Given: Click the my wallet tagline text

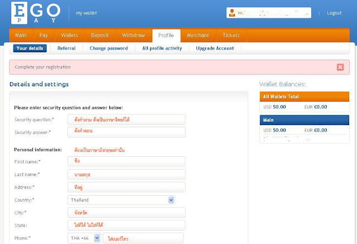Looking at the screenshot, I should (x=86, y=13).
